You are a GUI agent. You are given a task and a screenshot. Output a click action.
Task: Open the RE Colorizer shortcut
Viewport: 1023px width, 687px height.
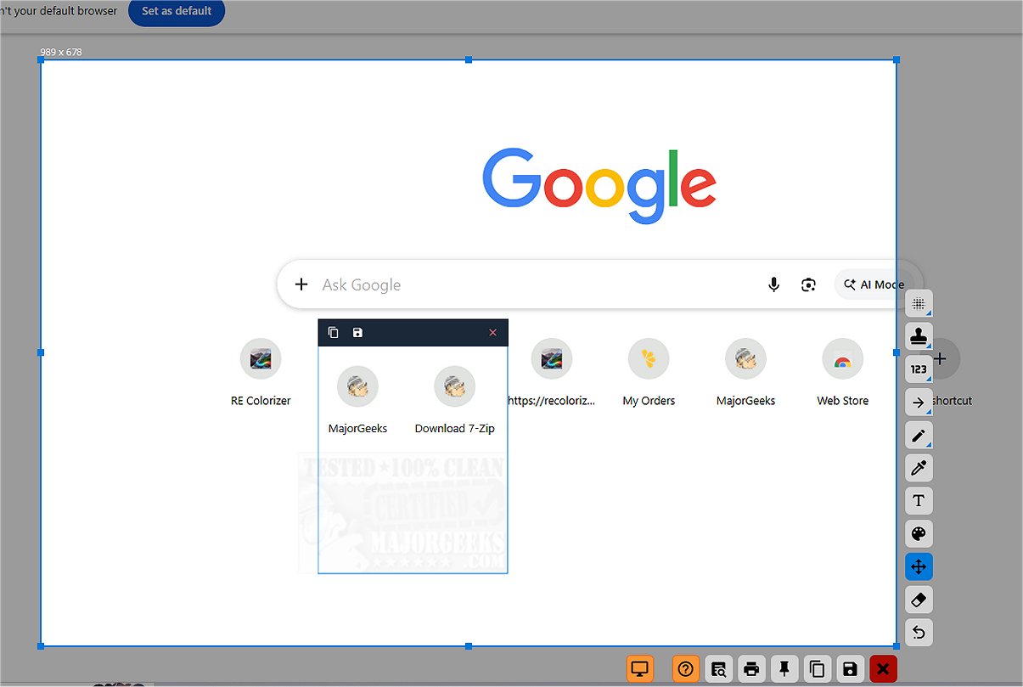(x=261, y=373)
